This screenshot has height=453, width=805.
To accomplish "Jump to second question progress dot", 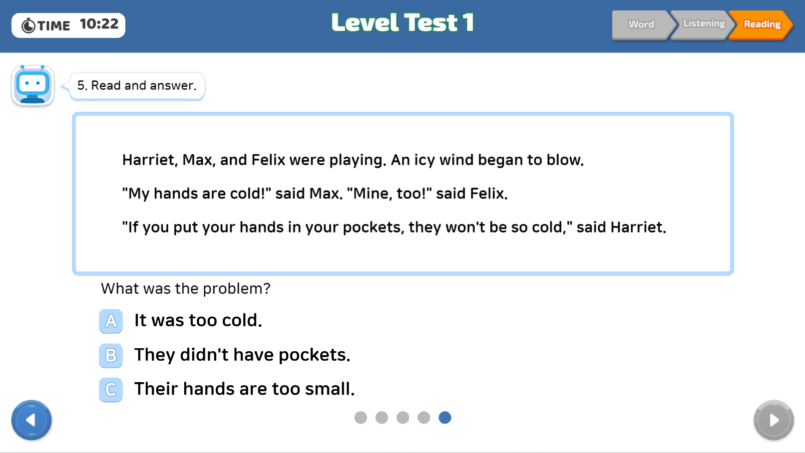I will [382, 418].
